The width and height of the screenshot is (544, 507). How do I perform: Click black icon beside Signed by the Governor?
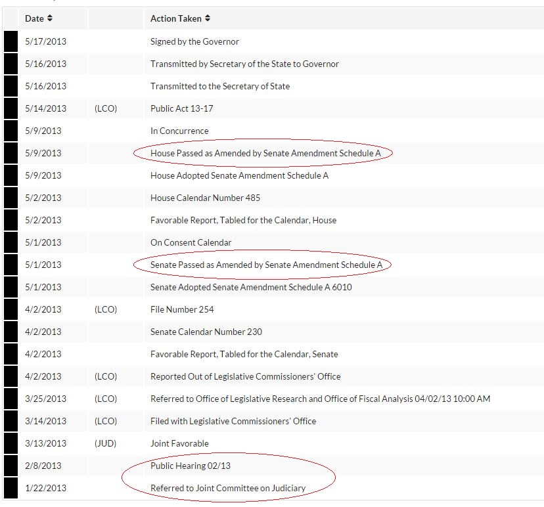click(11, 41)
